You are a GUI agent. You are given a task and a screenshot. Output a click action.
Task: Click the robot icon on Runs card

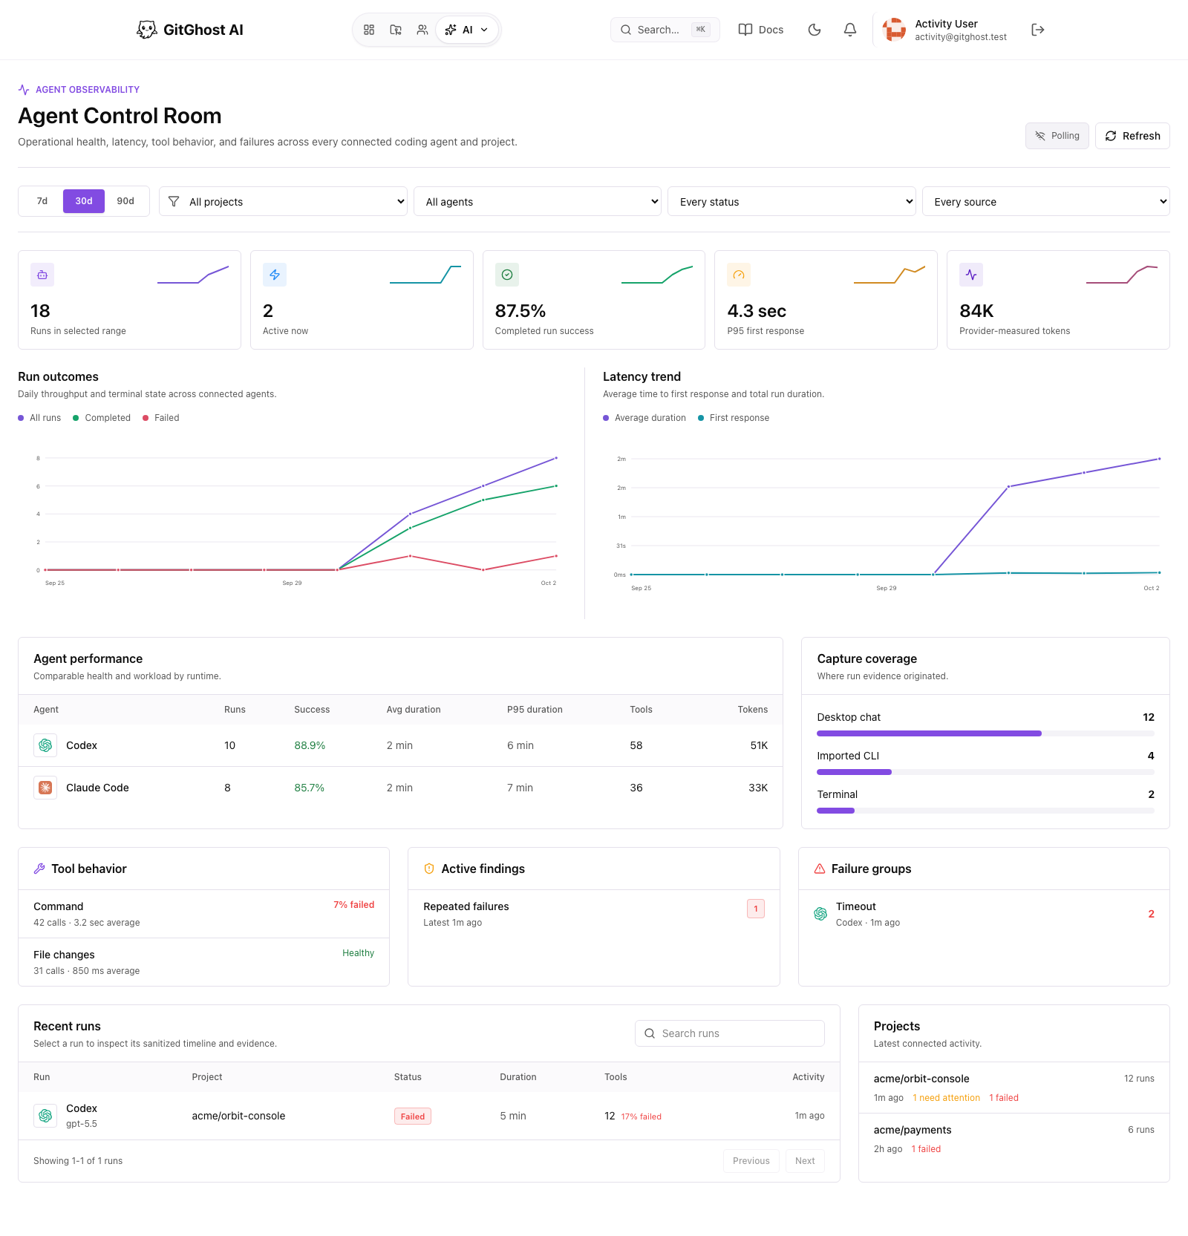point(42,275)
